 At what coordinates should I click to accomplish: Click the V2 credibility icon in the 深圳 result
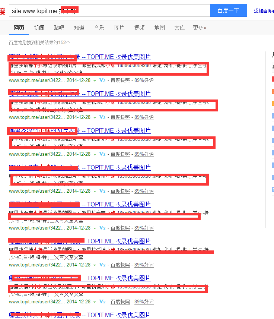[102, 117]
